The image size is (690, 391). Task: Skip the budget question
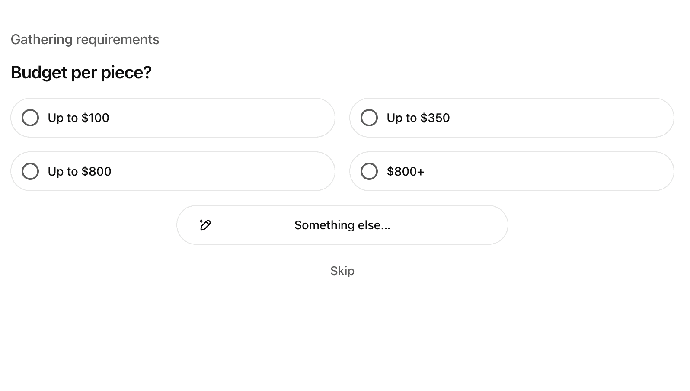[x=342, y=271]
